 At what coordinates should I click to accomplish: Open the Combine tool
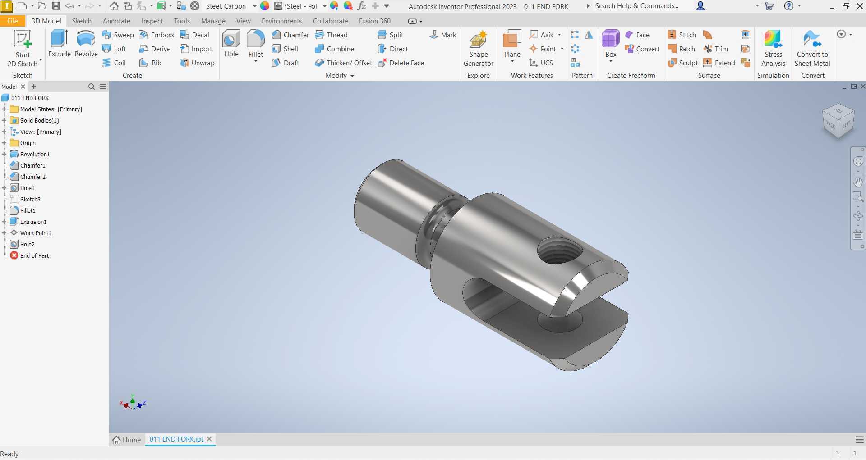(x=334, y=49)
